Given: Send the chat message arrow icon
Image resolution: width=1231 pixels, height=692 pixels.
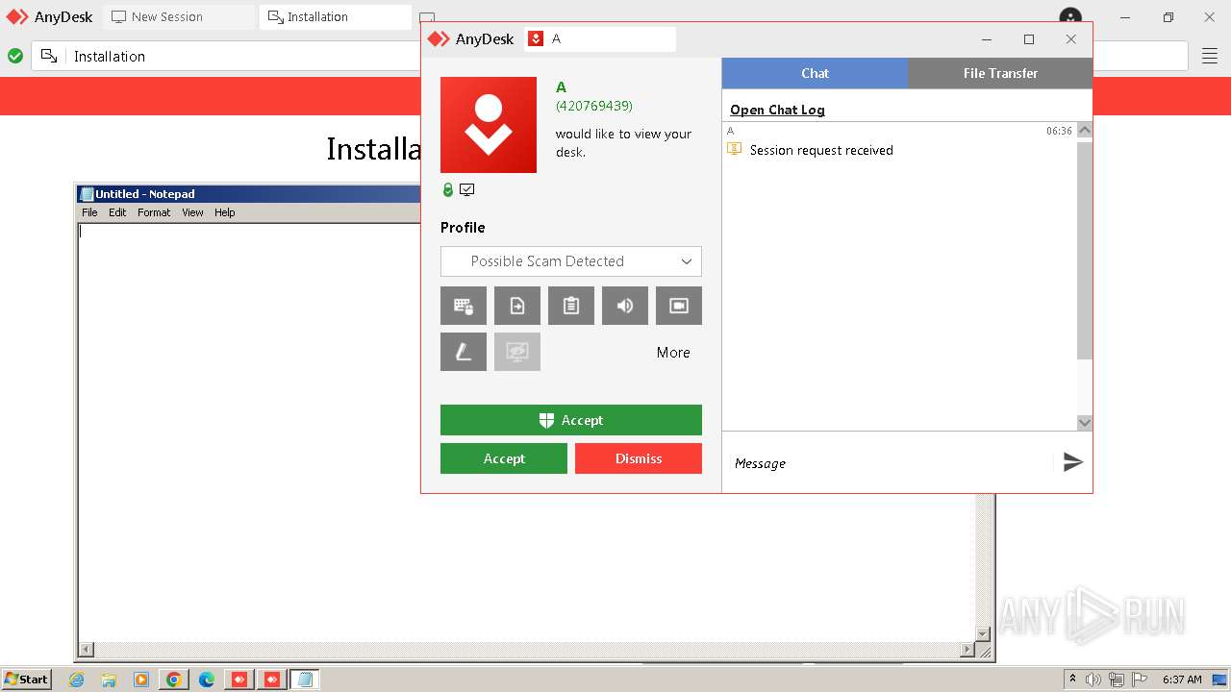Looking at the screenshot, I should point(1073,462).
